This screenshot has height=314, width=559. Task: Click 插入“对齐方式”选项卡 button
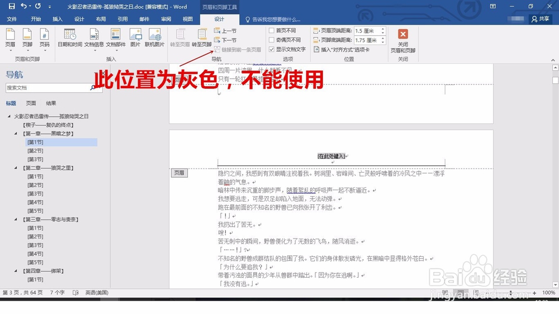[x=342, y=50]
